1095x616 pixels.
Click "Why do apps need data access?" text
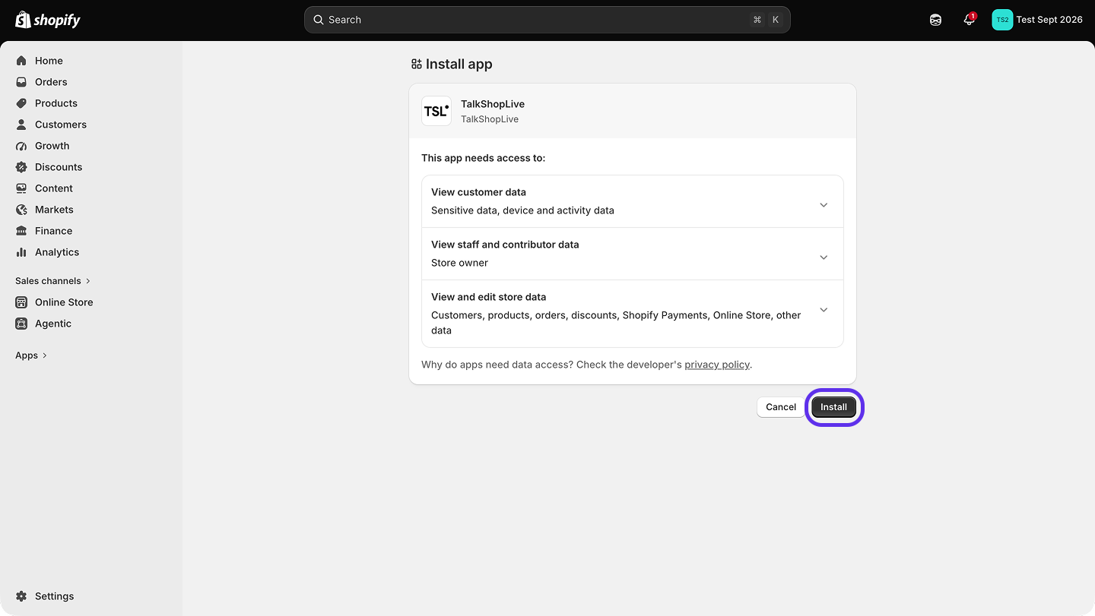(497, 365)
